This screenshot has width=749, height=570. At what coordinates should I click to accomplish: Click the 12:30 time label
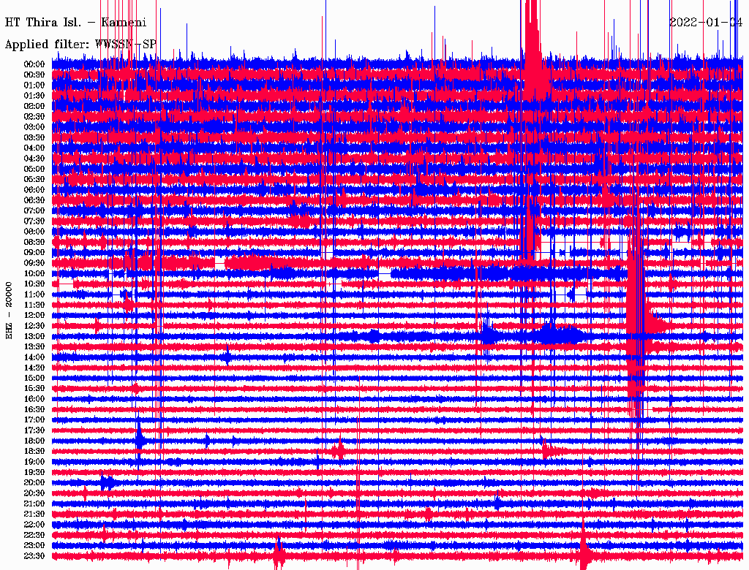pos(34,326)
